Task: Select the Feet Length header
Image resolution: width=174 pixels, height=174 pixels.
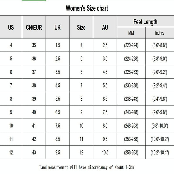Action: 145,22
